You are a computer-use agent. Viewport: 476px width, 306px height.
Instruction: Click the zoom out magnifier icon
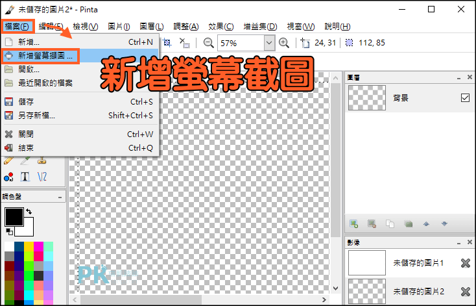click(x=208, y=43)
